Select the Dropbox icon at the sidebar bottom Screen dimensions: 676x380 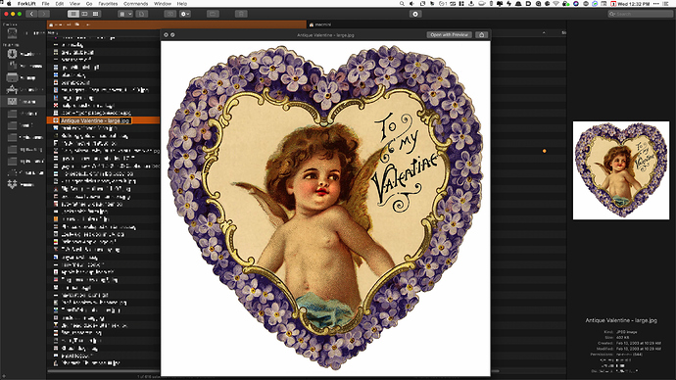coord(12,184)
